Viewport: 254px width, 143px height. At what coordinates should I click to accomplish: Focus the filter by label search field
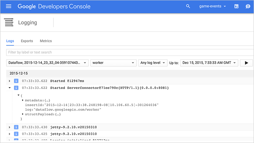pyautogui.click(x=130, y=52)
